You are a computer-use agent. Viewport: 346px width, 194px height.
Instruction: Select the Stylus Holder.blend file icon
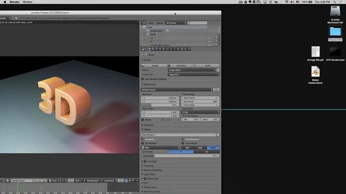(x=315, y=72)
